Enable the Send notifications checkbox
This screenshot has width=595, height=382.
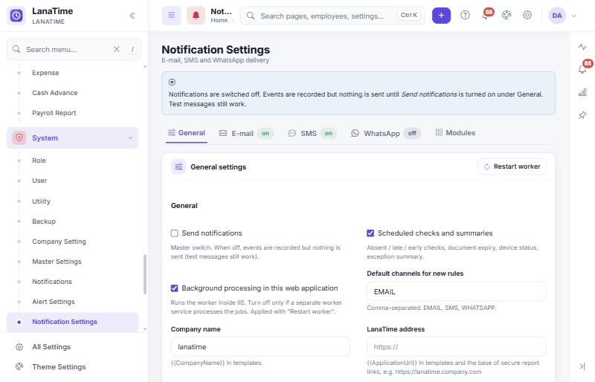tap(174, 233)
